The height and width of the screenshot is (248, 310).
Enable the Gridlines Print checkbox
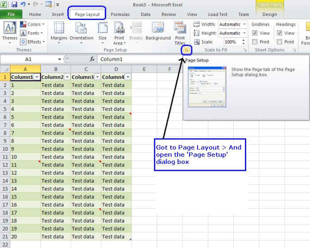pos(255,42)
